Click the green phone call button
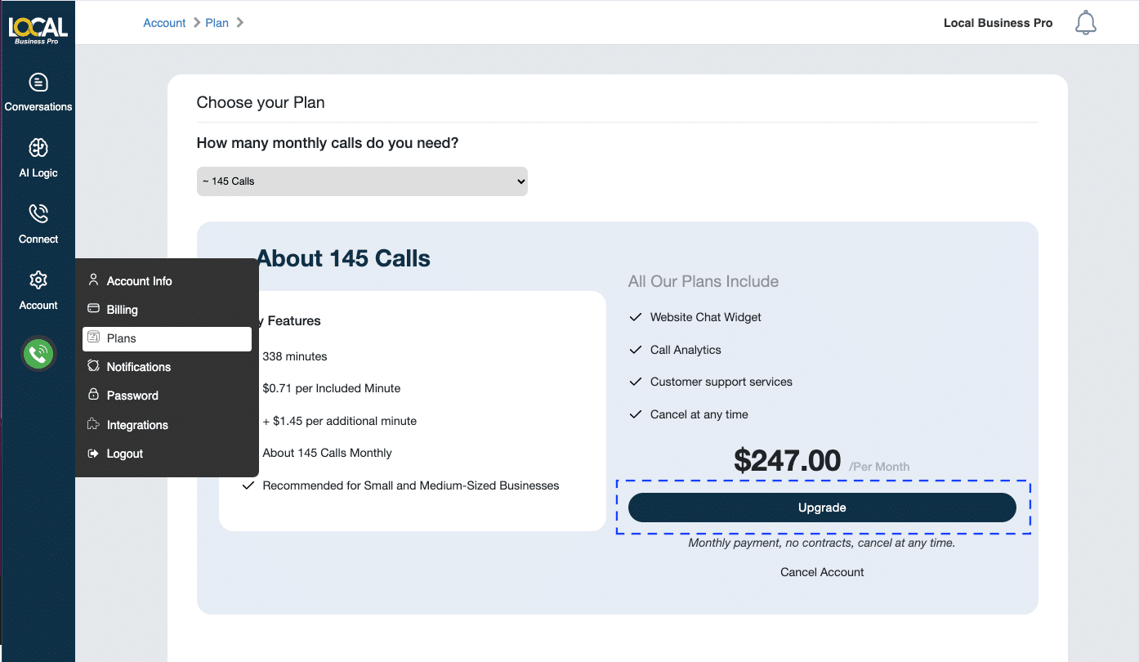The height and width of the screenshot is (662, 1139). [x=38, y=354]
